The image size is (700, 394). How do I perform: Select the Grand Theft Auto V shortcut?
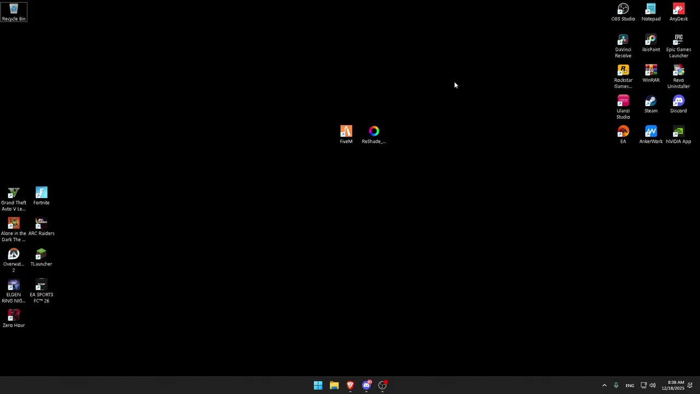point(14,199)
